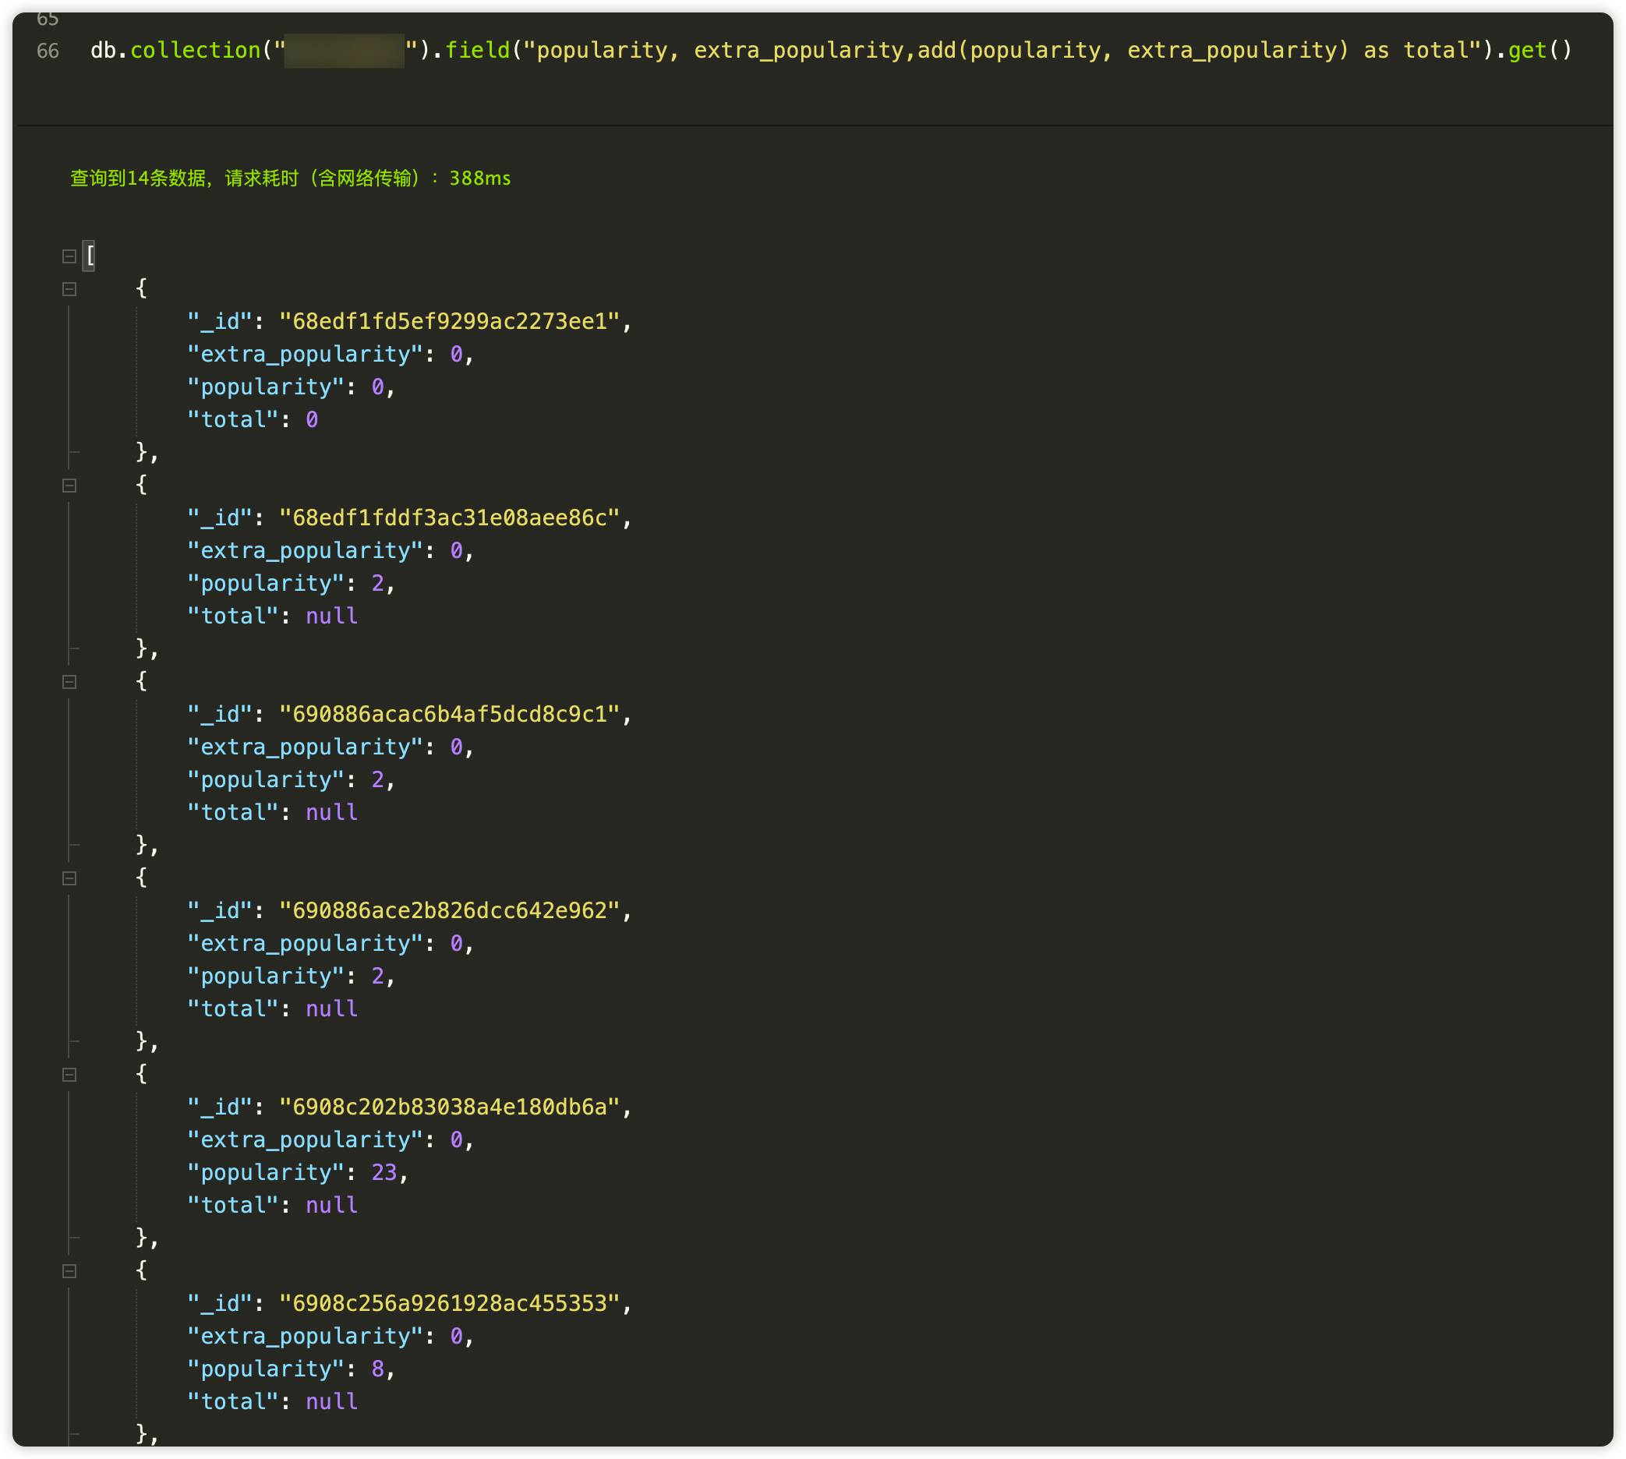Collapse object with id 690886acac6b4af5dcd8c9c1
The width and height of the screenshot is (1626, 1459).
click(69, 682)
